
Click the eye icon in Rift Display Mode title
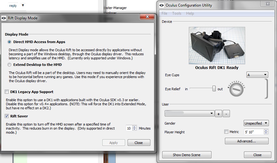pyautogui.click(x=4, y=18)
